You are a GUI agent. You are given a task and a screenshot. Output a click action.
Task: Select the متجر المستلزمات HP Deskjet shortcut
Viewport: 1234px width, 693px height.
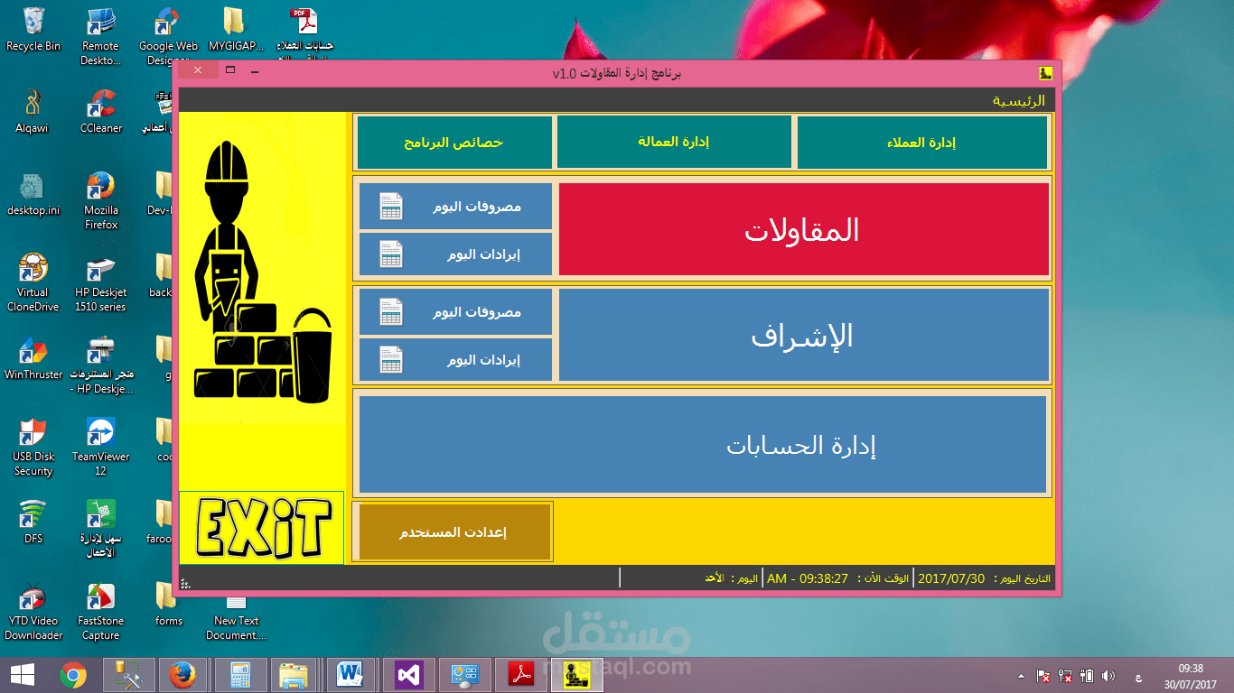point(100,365)
